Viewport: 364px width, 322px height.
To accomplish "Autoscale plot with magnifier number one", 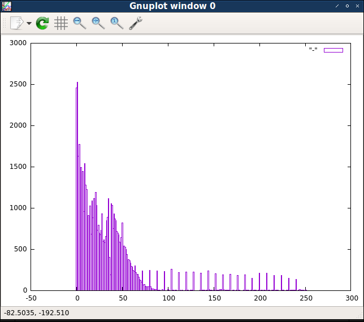I will click(x=117, y=23).
